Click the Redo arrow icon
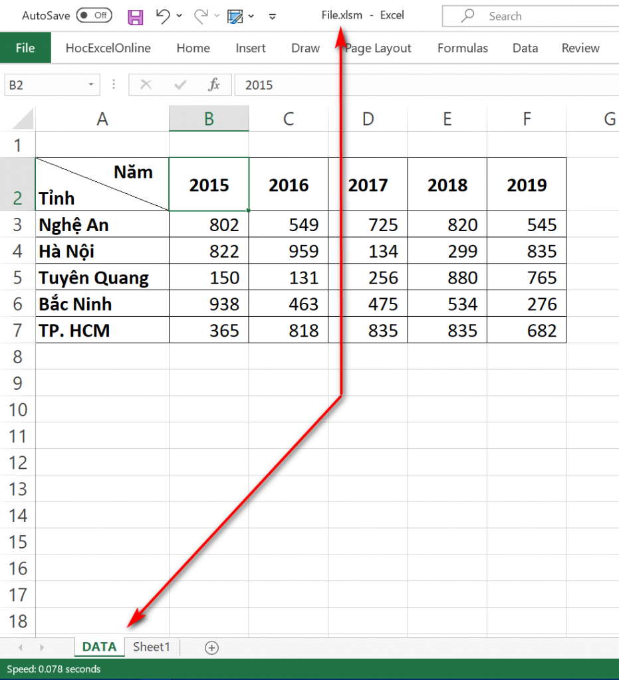619x680 pixels. click(201, 17)
